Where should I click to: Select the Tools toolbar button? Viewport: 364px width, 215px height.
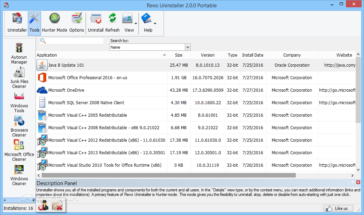[34, 23]
